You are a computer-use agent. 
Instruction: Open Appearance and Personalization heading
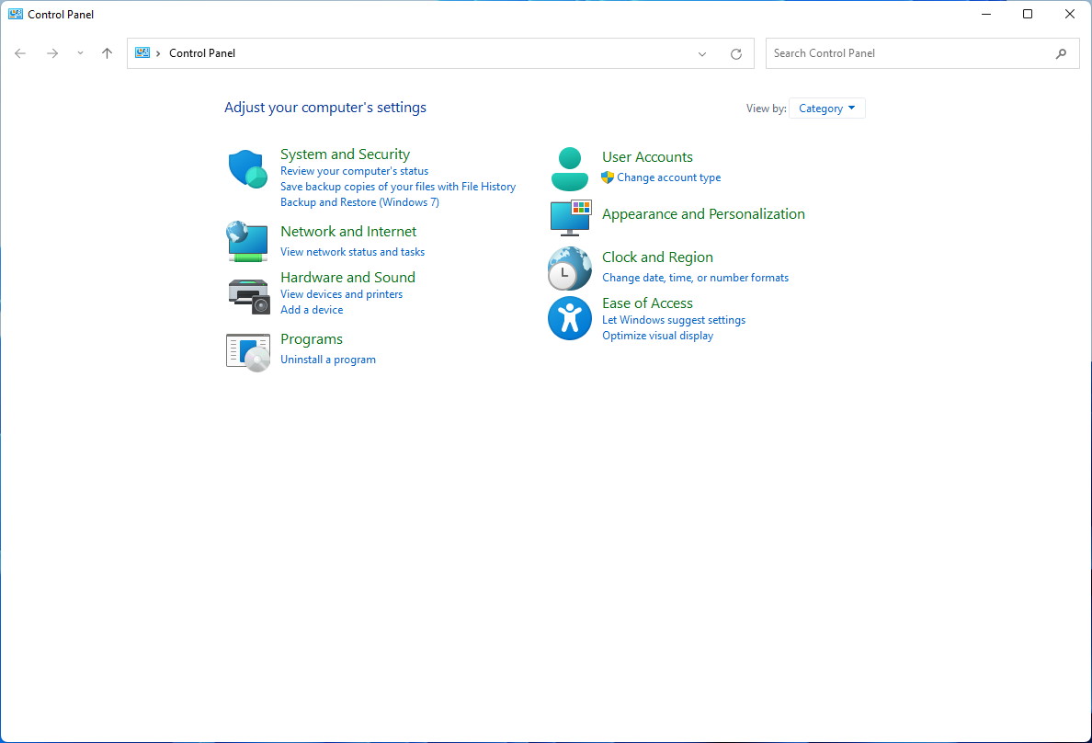point(703,214)
